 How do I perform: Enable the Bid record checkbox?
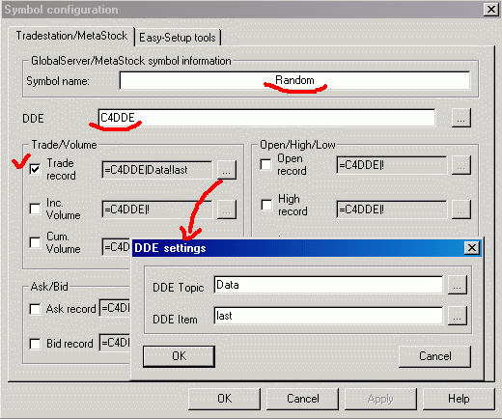pos(35,344)
